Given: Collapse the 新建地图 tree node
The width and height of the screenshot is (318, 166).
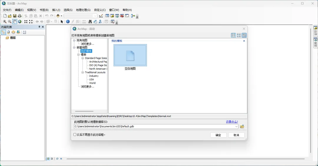Looking at the screenshot, I should 74,47.
